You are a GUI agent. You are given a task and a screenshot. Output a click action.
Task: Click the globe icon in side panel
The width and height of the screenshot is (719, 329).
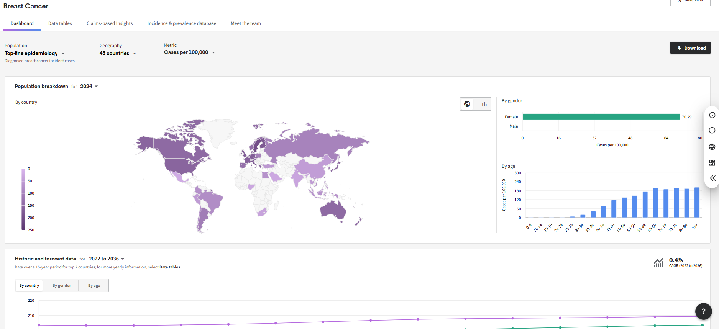[x=712, y=147]
